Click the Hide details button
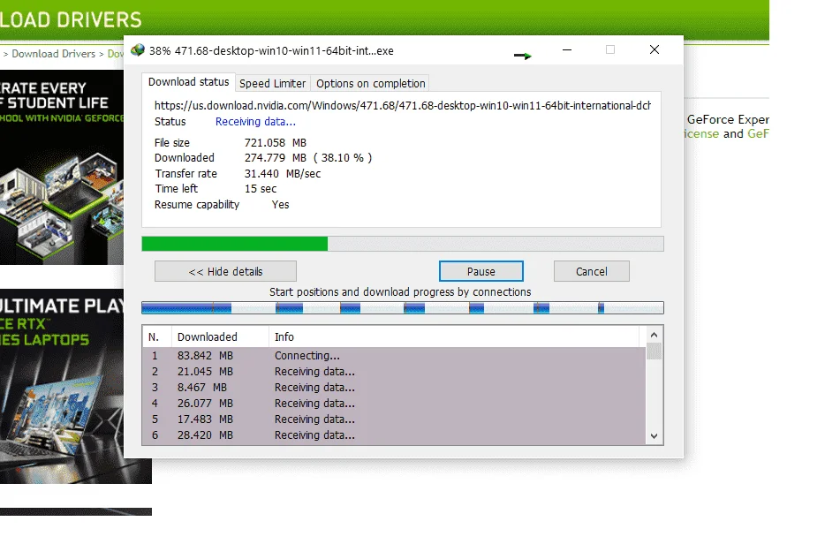The width and height of the screenshot is (840, 559). tap(225, 271)
